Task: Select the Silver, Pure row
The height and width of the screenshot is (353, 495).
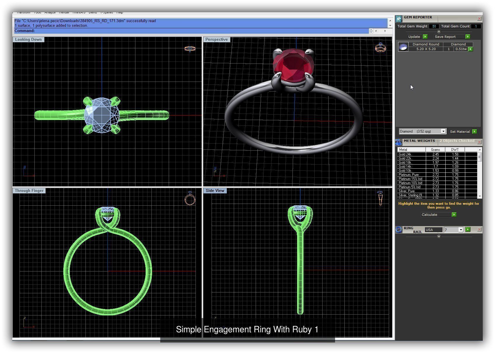Action: (x=437, y=191)
